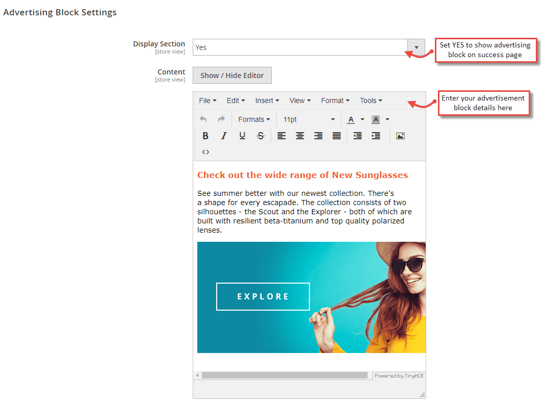Open the Insert menu

267,100
